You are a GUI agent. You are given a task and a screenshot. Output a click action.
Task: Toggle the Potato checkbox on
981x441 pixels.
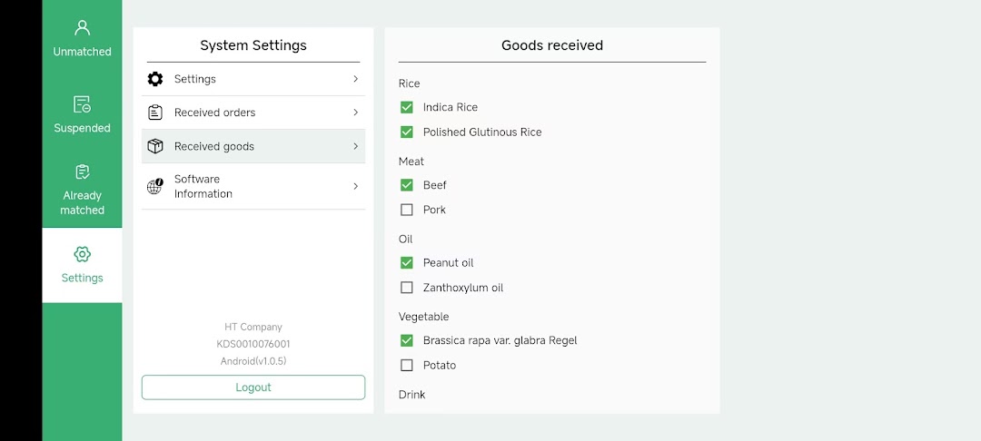click(407, 365)
